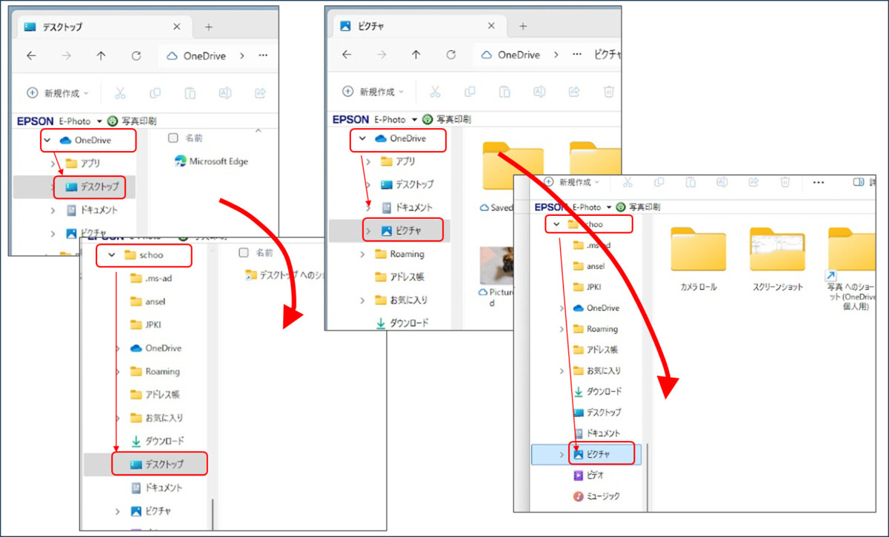Add a new tab beside the ピクチャ tab
This screenshot has width=889, height=537.
[x=523, y=26]
